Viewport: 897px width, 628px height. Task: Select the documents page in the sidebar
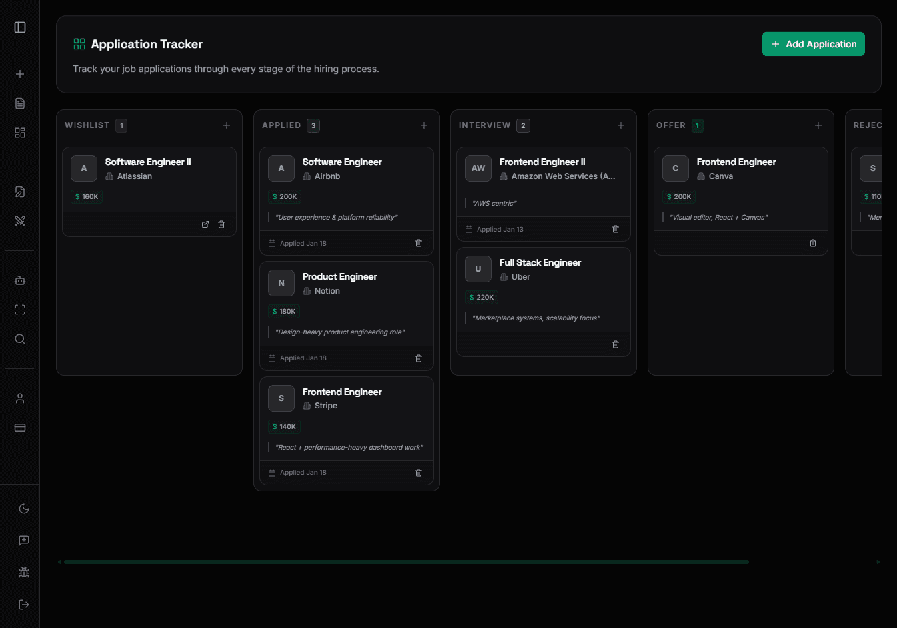[19, 103]
